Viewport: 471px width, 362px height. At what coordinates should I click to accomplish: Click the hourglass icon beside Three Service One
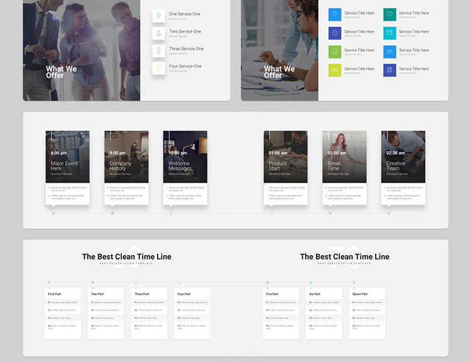click(x=158, y=50)
